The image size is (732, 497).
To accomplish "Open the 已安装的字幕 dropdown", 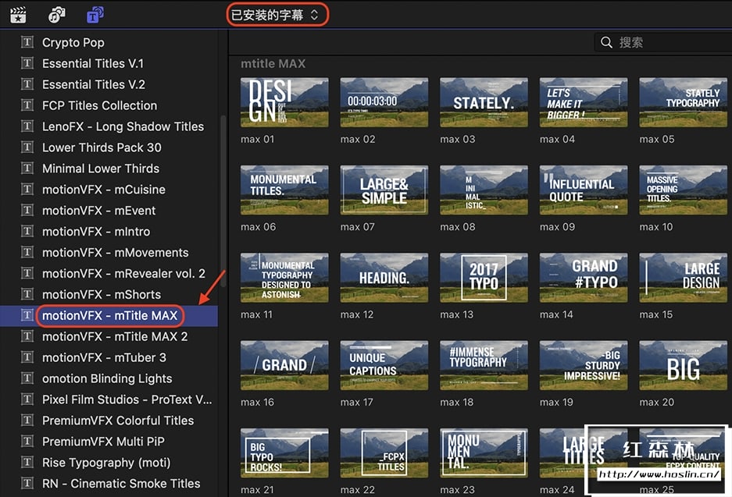I will pyautogui.click(x=277, y=15).
